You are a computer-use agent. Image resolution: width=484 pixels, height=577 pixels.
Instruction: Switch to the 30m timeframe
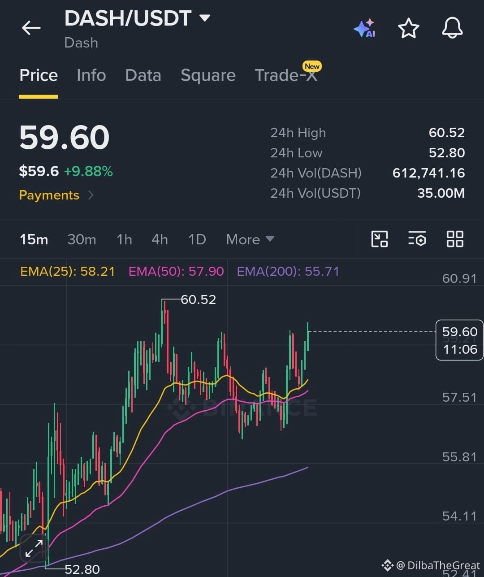point(82,239)
